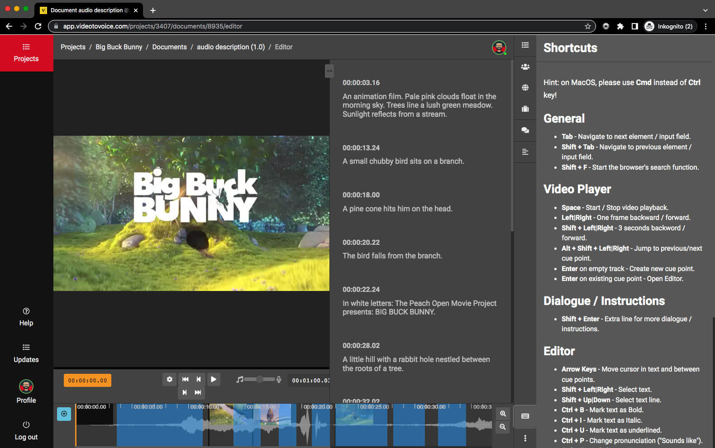
Task: Open the Updates section in the sidebar
Action: pyautogui.click(x=26, y=353)
